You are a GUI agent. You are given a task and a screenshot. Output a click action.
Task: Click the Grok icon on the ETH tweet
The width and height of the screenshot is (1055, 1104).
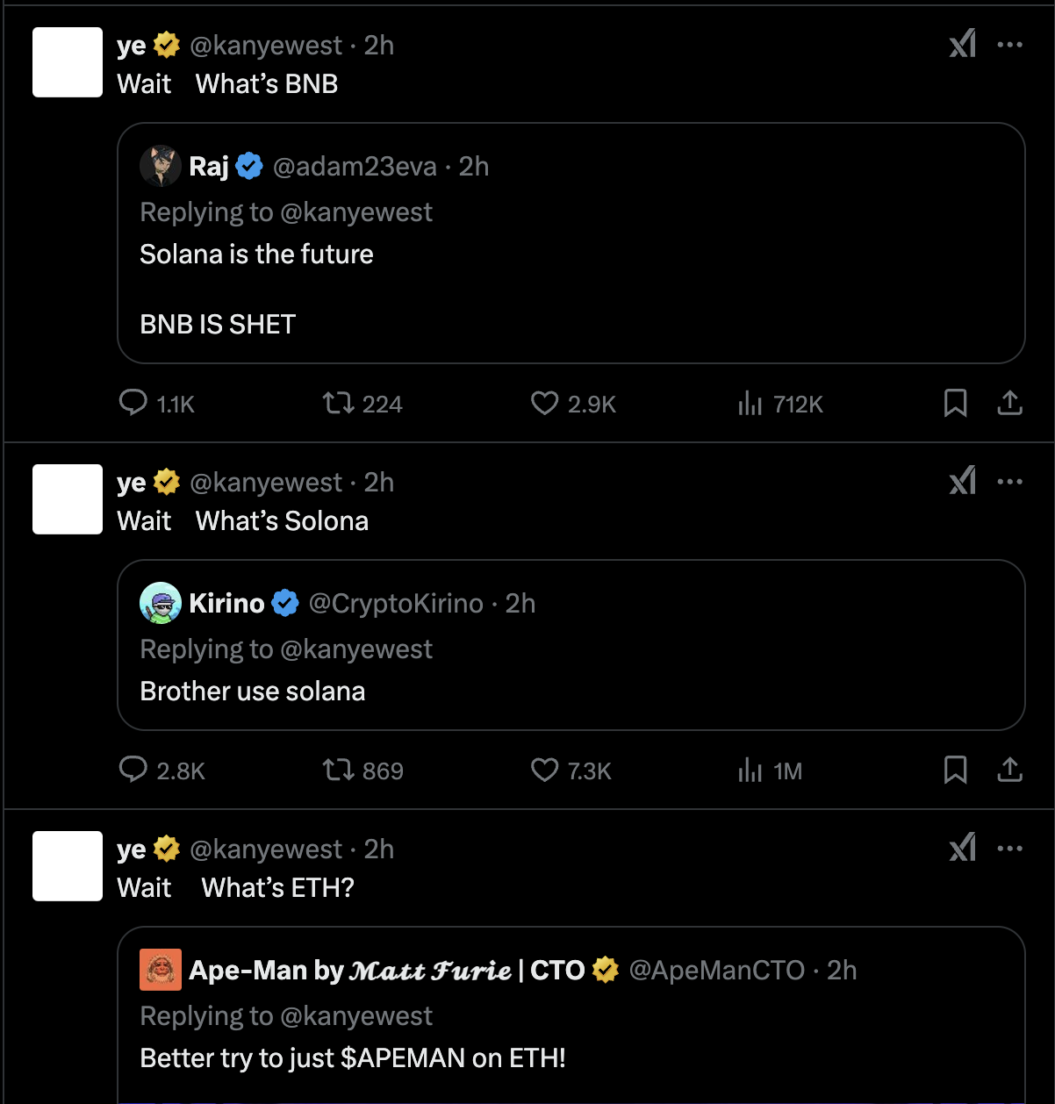coord(963,848)
